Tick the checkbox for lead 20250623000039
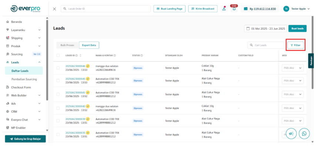The width and height of the screenshot is (318, 146). (58, 121)
